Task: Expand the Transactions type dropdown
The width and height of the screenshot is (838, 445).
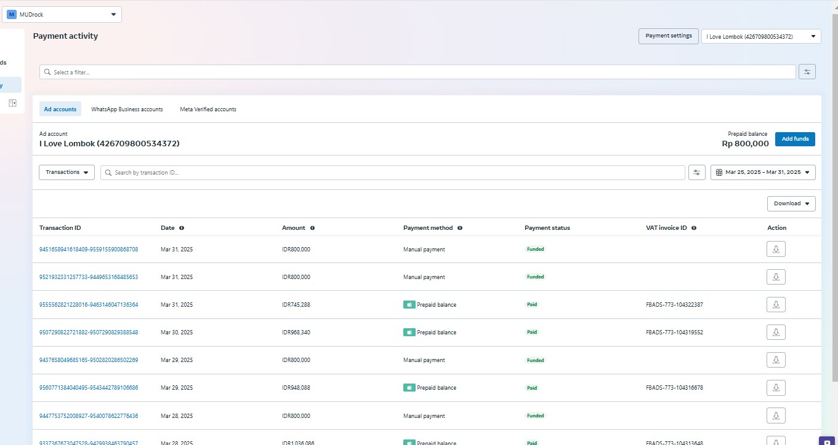Action: tap(66, 173)
